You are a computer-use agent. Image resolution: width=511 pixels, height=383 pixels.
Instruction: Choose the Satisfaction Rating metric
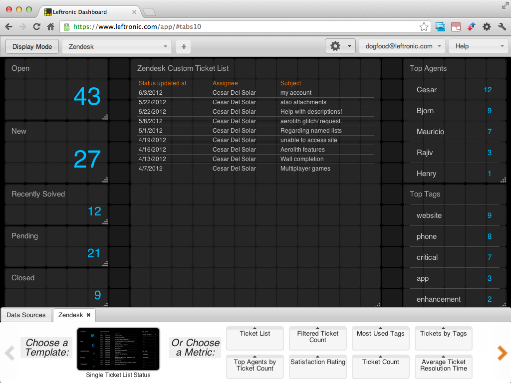(318, 366)
